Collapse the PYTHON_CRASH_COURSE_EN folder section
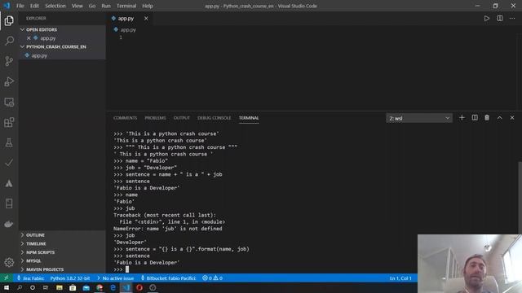The width and height of the screenshot is (522, 293). tap(62, 47)
